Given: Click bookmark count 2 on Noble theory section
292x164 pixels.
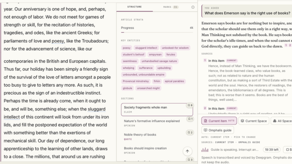Looking at the screenshot, I should click(x=190, y=133).
